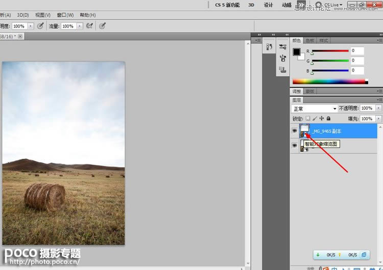Click the lock all padlock icon
Image resolution: width=383 pixels, height=270 pixels.
coord(328,119)
